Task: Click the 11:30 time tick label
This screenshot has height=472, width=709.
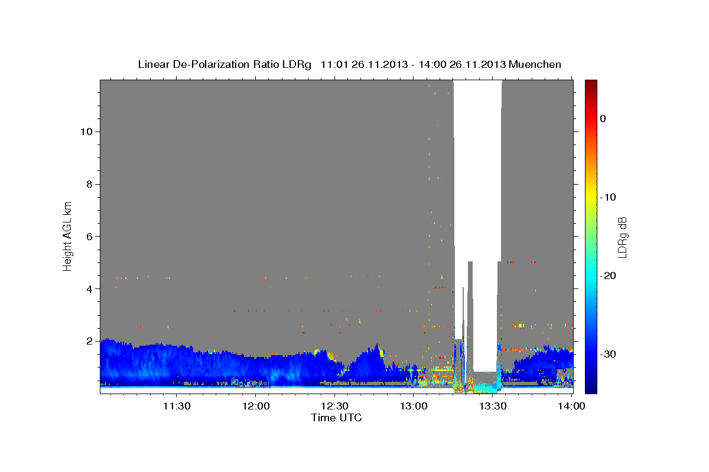Action: (x=176, y=406)
